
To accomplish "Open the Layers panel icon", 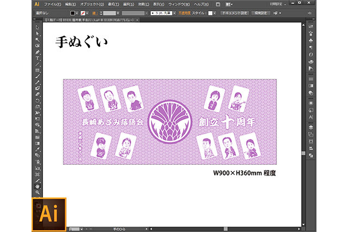I will pos(310,127).
